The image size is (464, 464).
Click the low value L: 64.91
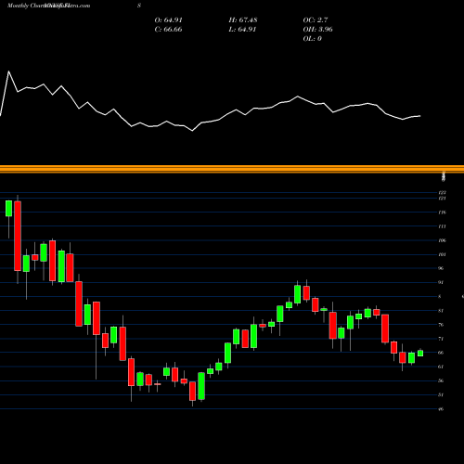(x=243, y=29)
